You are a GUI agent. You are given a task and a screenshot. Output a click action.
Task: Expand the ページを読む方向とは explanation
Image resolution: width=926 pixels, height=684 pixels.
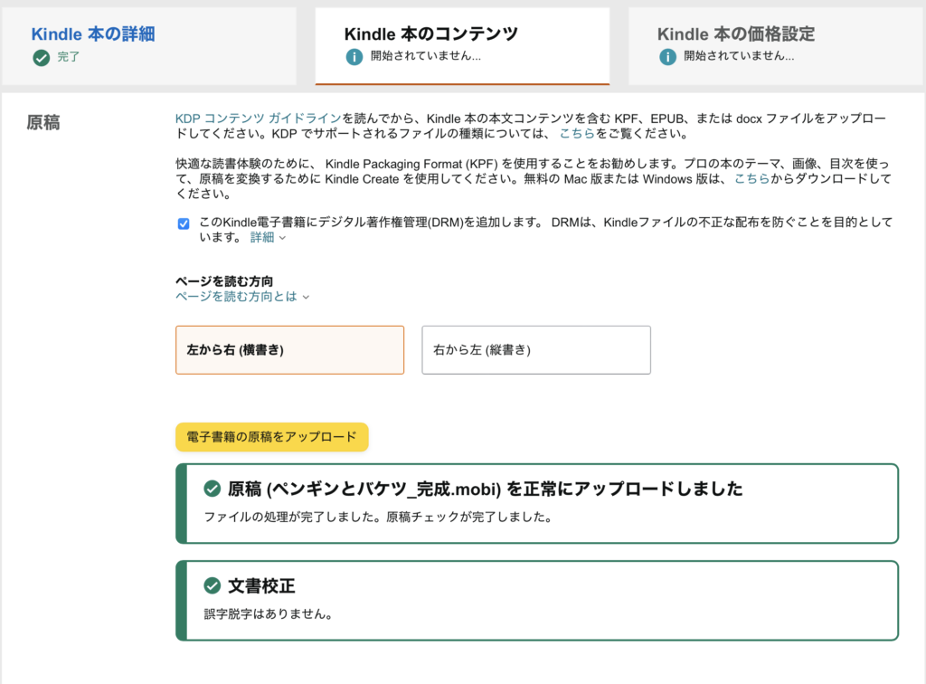241,296
